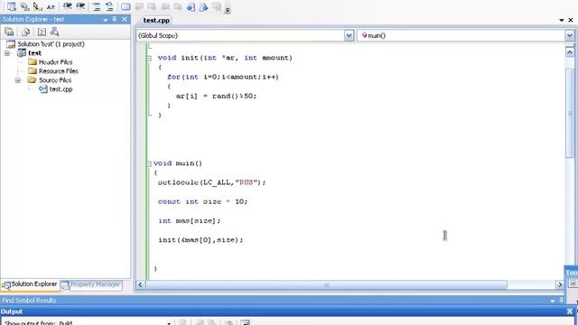
Task: Comment out selected lines icon
Action: (x=97, y=6)
